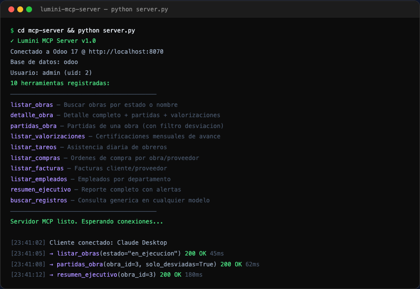
Task: Click description 'Facturas cliente/proveedor'
Action: click(x=121, y=168)
